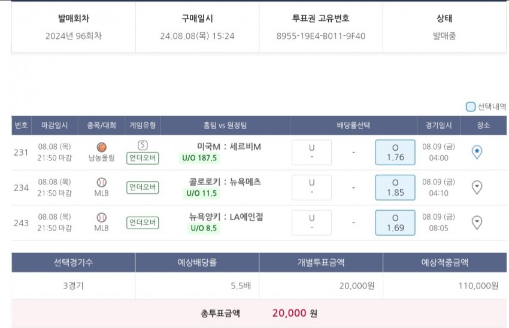The width and height of the screenshot is (509, 328).
Task: Click the 언더오버 badge in game 231
Action: pos(143,158)
